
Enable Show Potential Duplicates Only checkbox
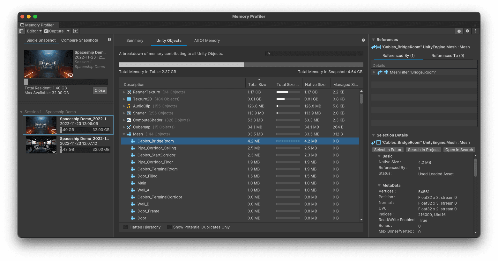tap(169, 227)
